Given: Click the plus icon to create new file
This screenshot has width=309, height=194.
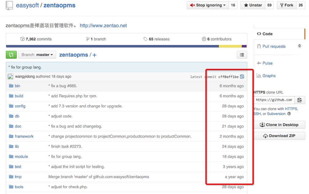Looking at the screenshot, I should (94, 55).
